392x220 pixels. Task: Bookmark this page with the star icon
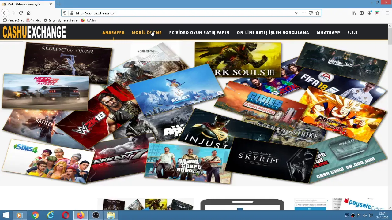click(x=318, y=13)
